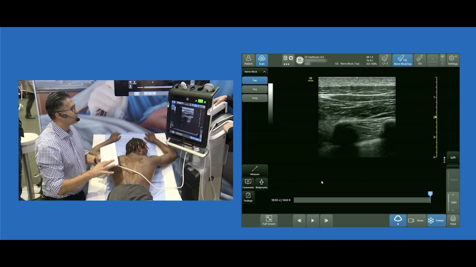Image resolution: width=476 pixels, height=267 pixels.
Task: Click the unavailable No probe slot
Action: click(x=432, y=60)
